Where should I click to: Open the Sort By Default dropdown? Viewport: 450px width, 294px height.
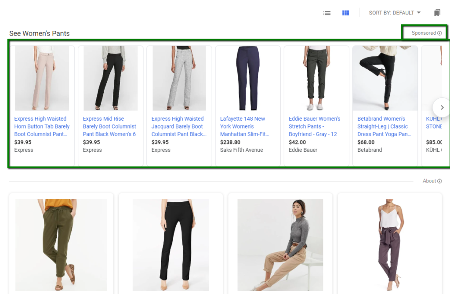point(395,13)
